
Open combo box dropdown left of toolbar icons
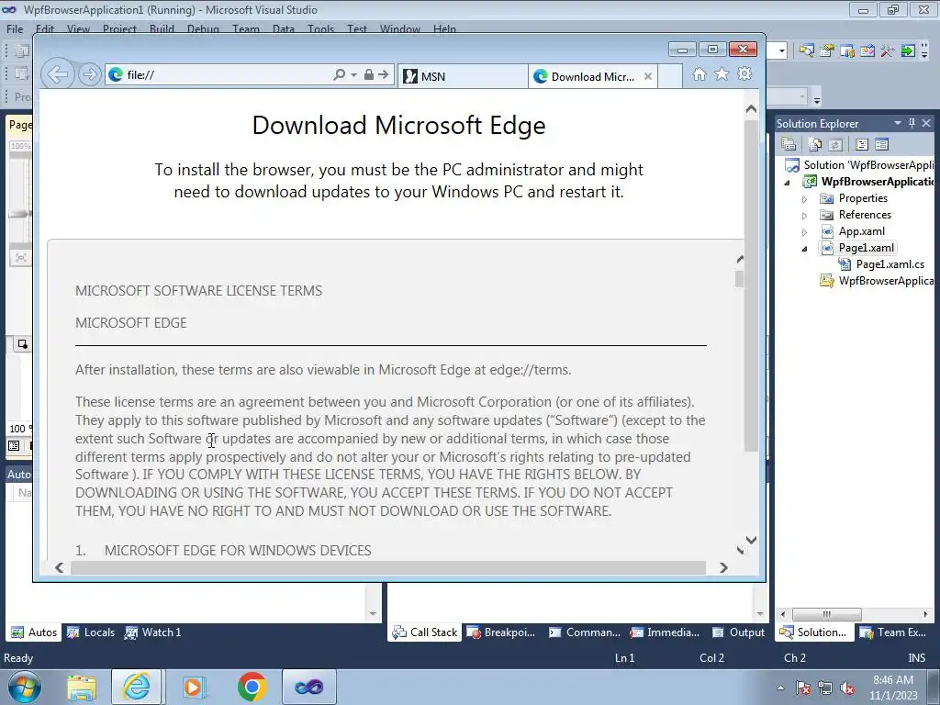[781, 51]
